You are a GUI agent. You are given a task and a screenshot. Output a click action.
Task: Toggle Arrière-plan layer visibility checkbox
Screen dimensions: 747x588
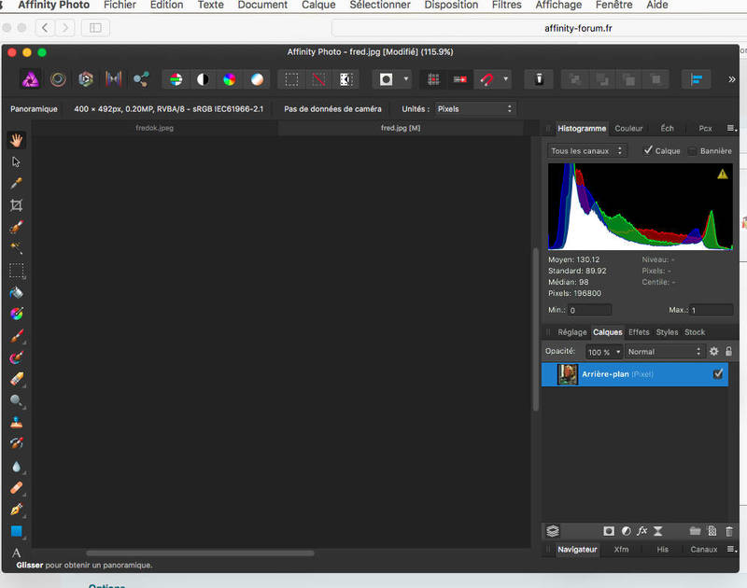(718, 373)
